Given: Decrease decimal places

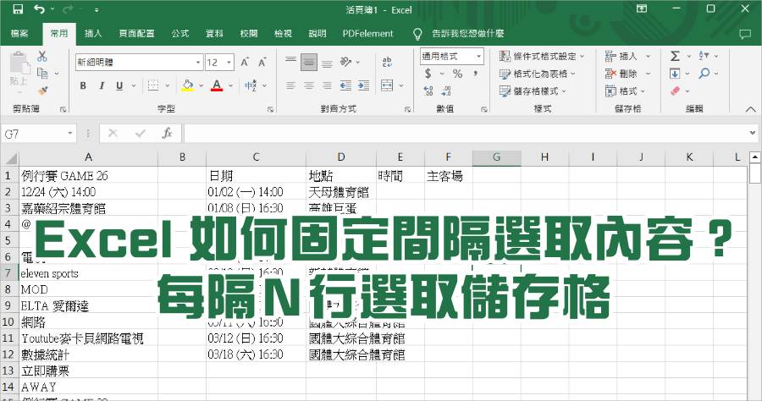Looking at the screenshot, I should tap(446, 91).
